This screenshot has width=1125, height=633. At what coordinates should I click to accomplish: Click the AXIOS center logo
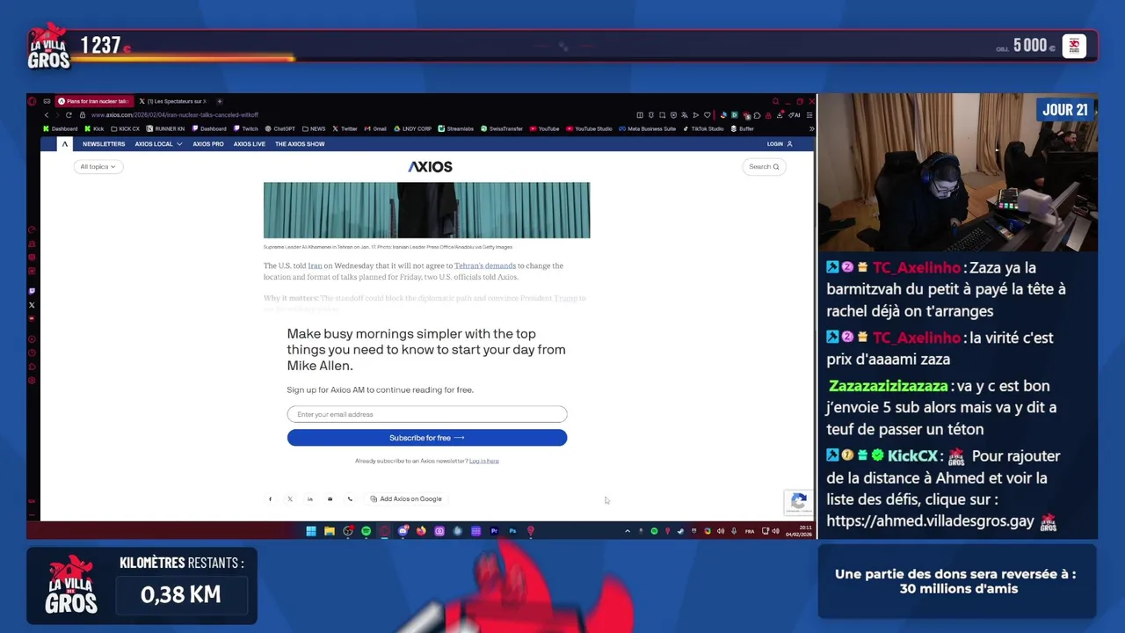point(430,166)
